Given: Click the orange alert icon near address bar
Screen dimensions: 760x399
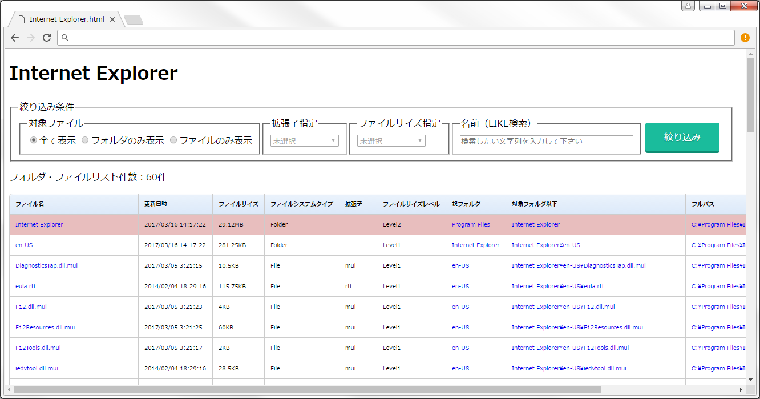Looking at the screenshot, I should [x=745, y=38].
